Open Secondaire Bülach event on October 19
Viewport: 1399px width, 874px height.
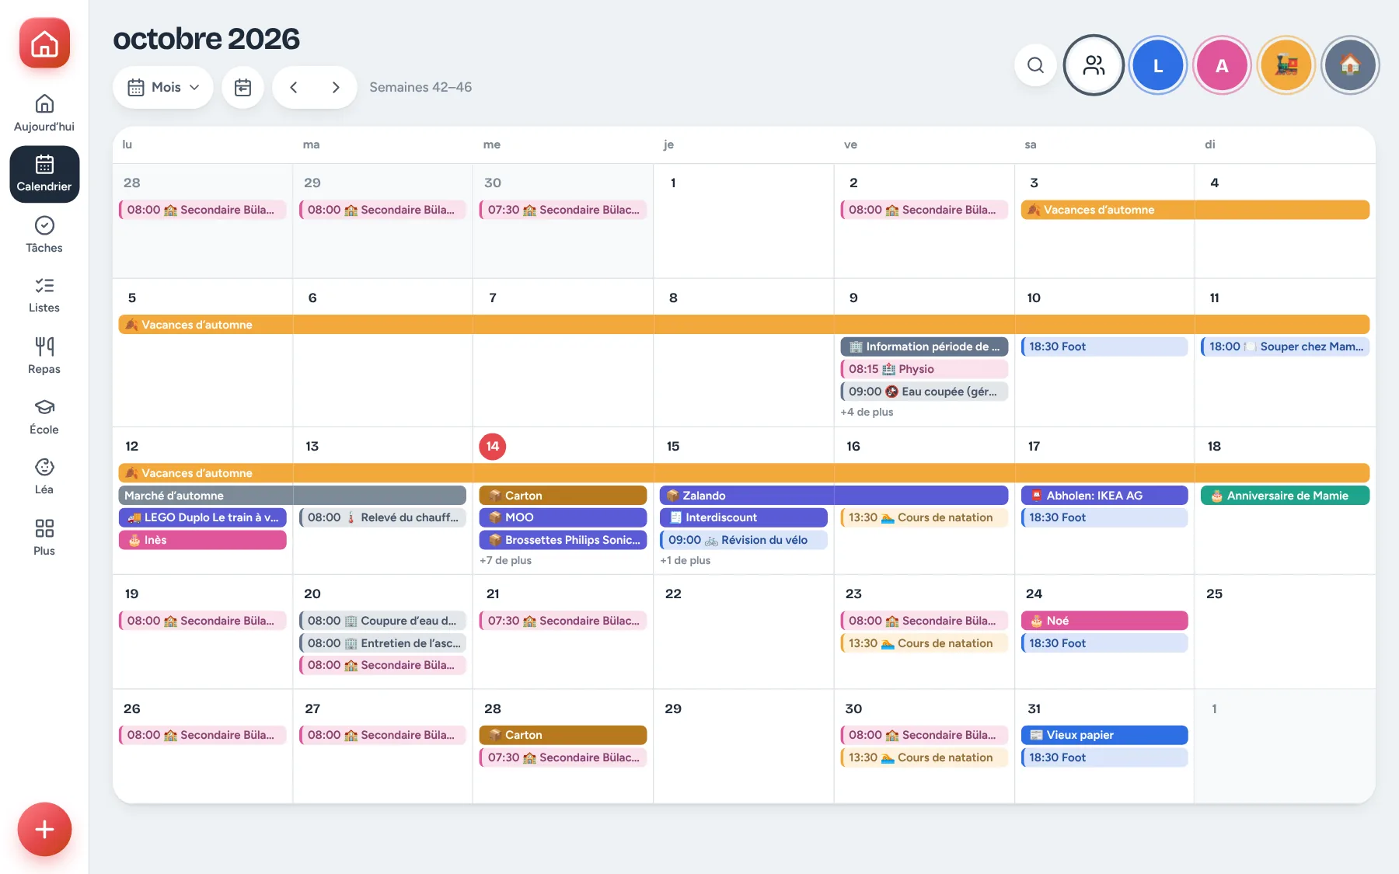pos(203,621)
